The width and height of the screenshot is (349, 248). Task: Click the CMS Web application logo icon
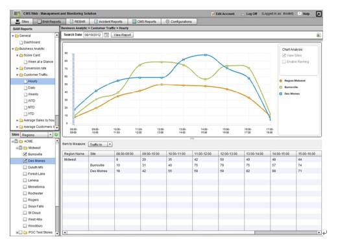(17, 14)
